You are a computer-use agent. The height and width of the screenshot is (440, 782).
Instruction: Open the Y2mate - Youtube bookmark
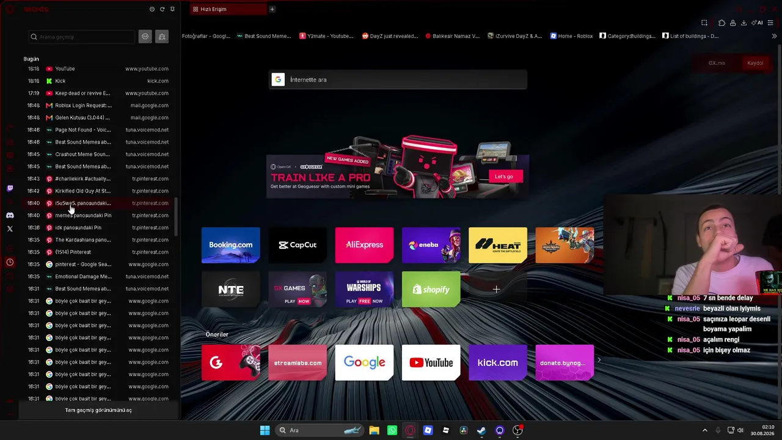[326, 36]
